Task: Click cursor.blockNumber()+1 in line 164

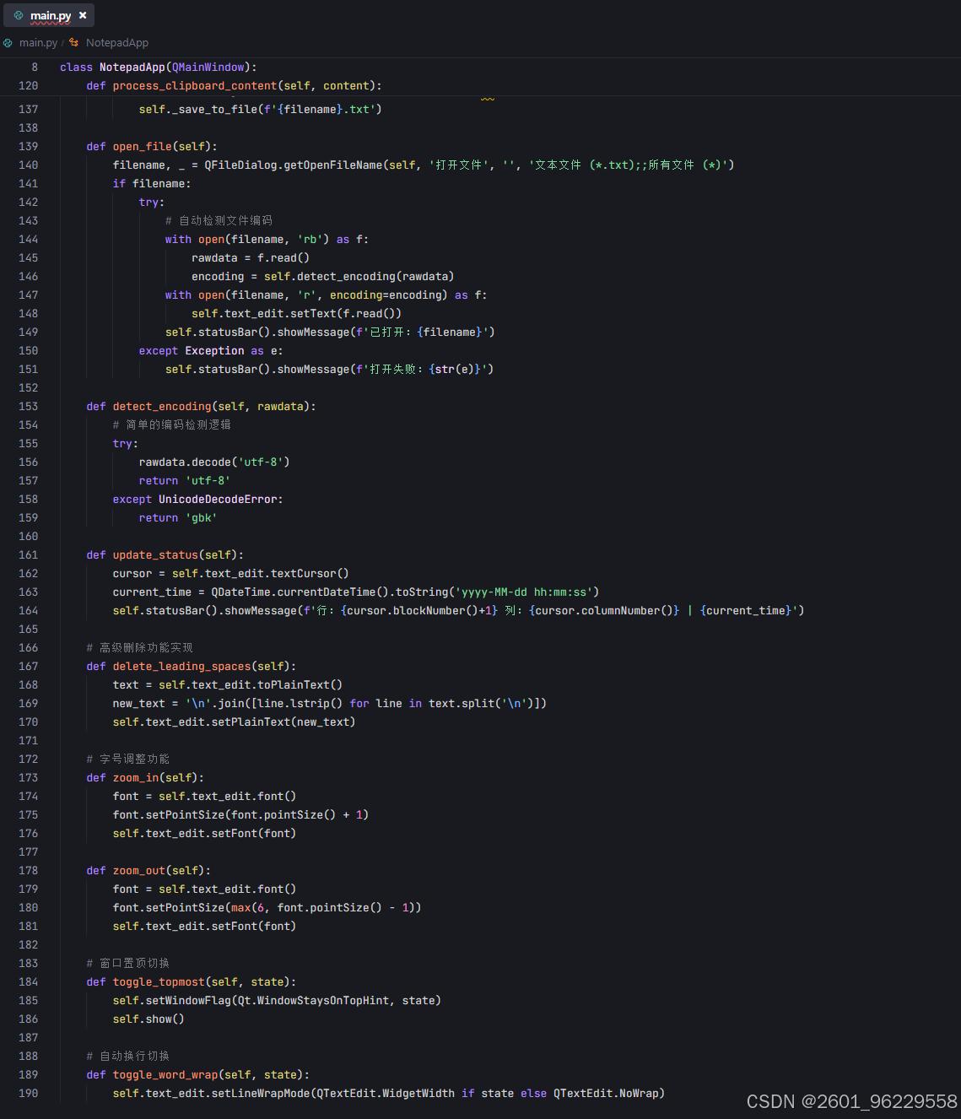Action: pos(419,610)
